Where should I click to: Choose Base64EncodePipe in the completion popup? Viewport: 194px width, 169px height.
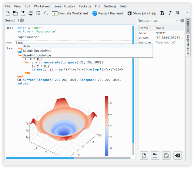[x=37, y=55]
